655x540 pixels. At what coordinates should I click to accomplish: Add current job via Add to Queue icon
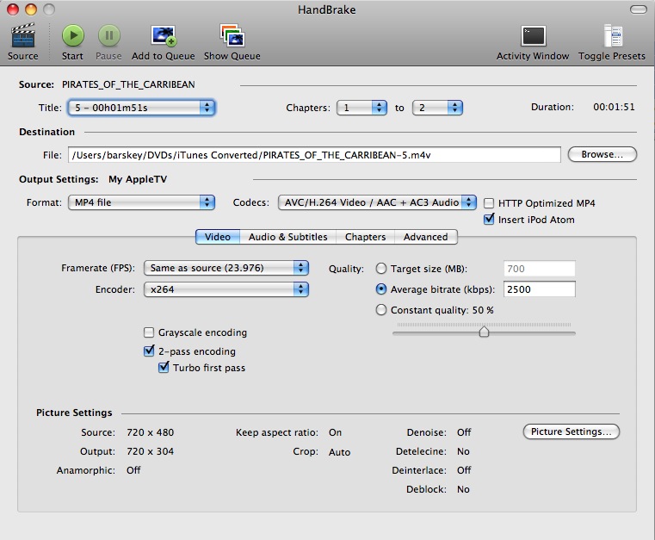(x=164, y=35)
